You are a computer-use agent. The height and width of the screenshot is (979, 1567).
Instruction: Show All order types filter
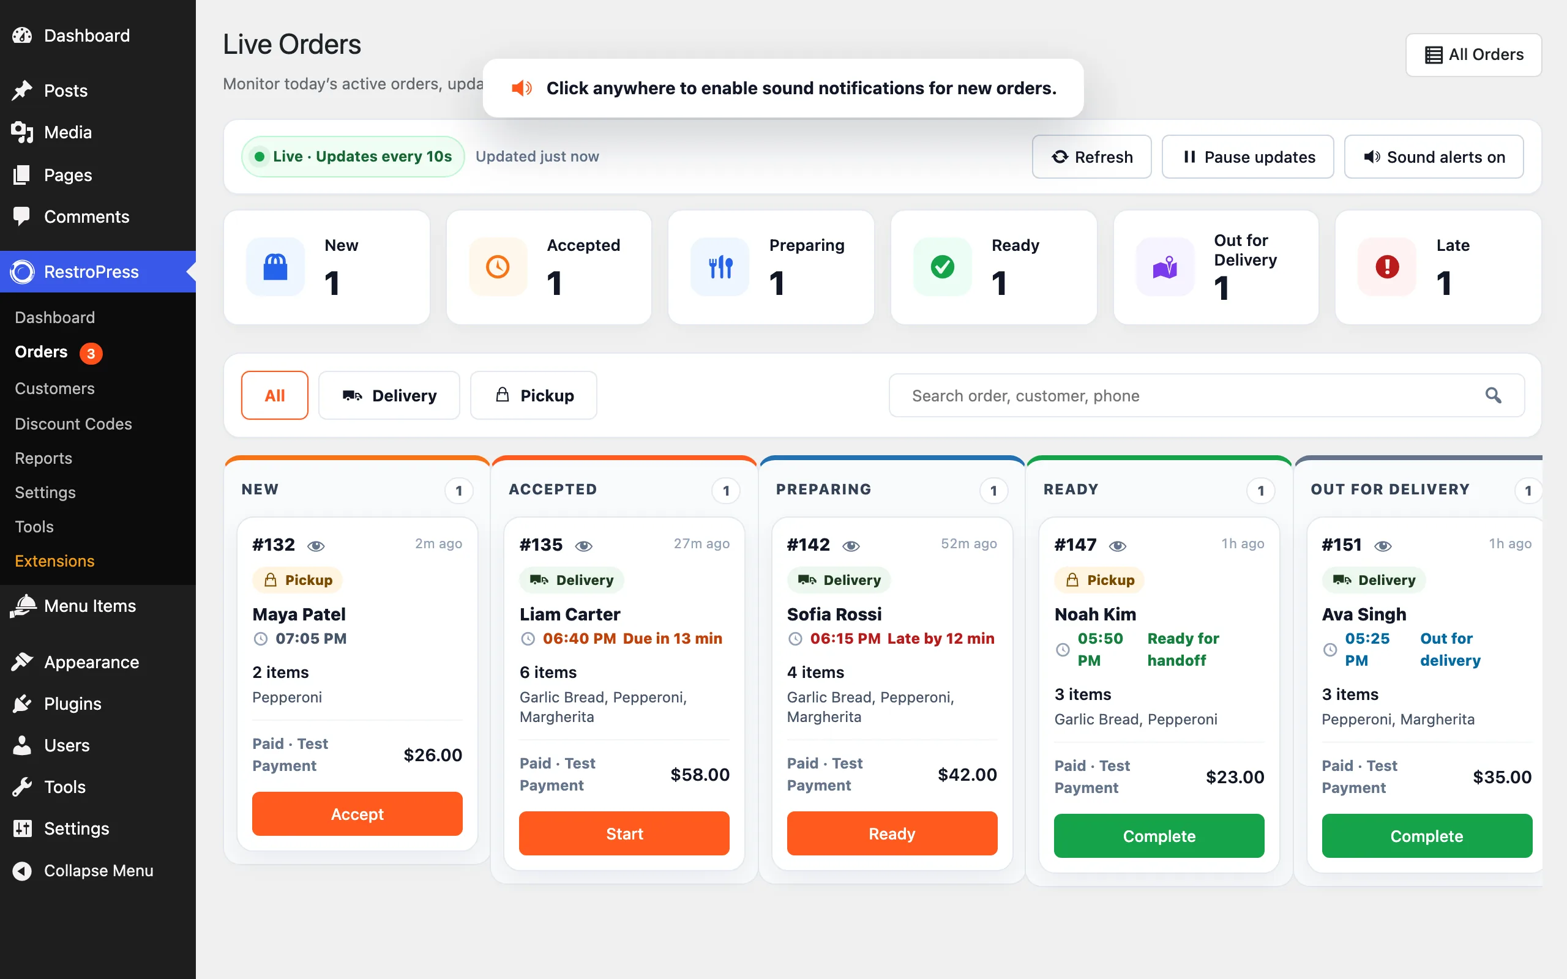[x=275, y=395]
